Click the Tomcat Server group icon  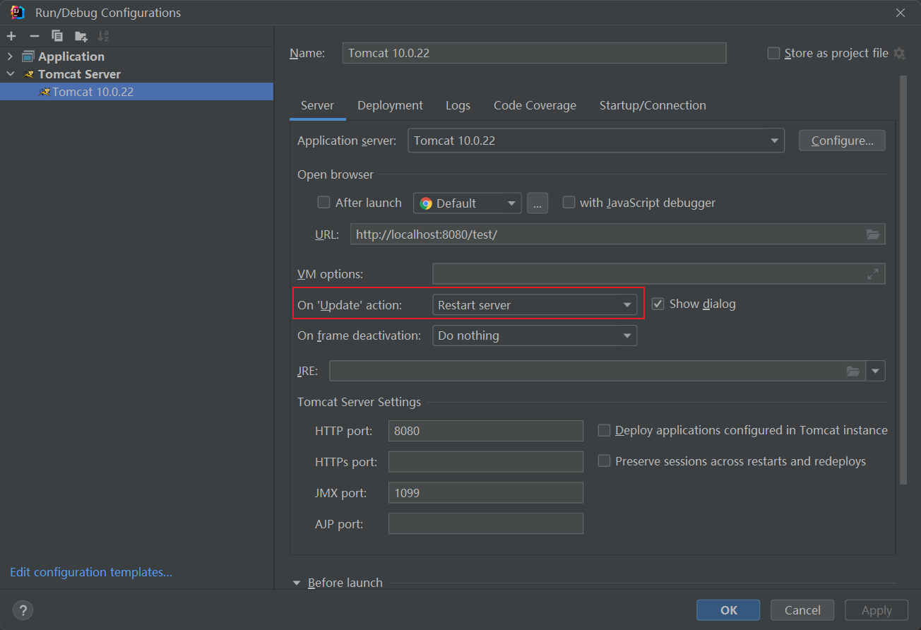click(29, 74)
